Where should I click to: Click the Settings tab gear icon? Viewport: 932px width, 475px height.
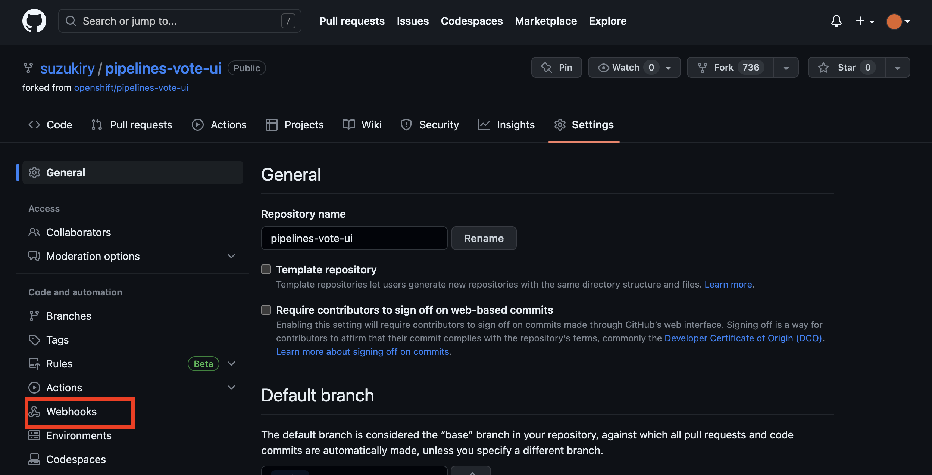[x=560, y=125]
